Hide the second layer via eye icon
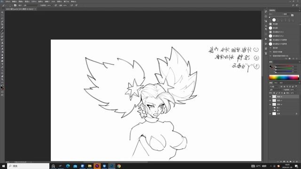The width and height of the screenshot is (301, 169). 270,100
